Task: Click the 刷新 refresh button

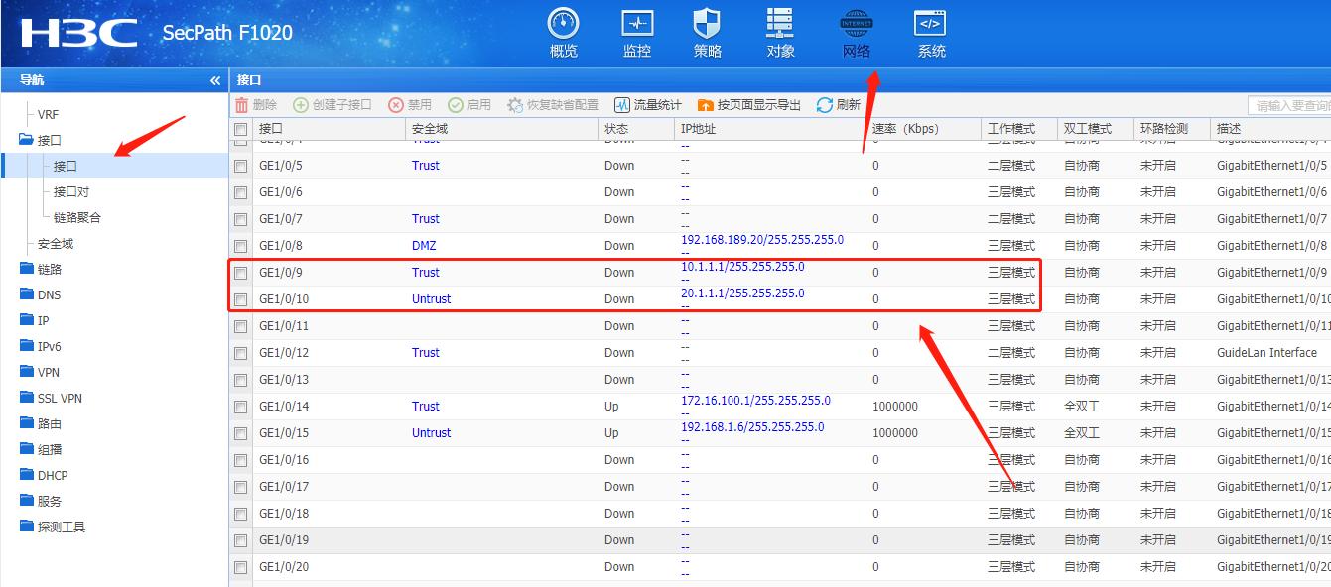Action: point(838,105)
